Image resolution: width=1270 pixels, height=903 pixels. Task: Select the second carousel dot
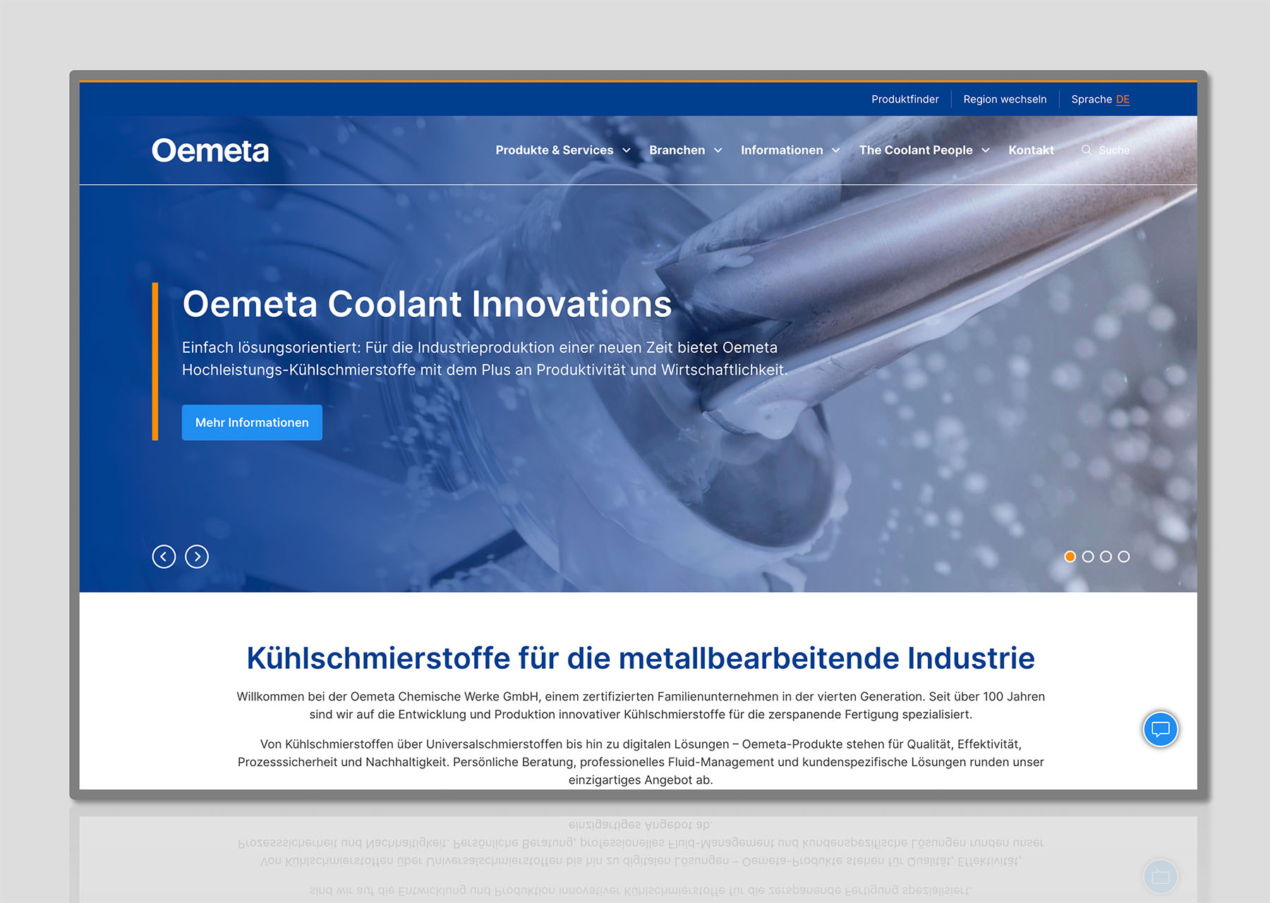pos(1088,557)
